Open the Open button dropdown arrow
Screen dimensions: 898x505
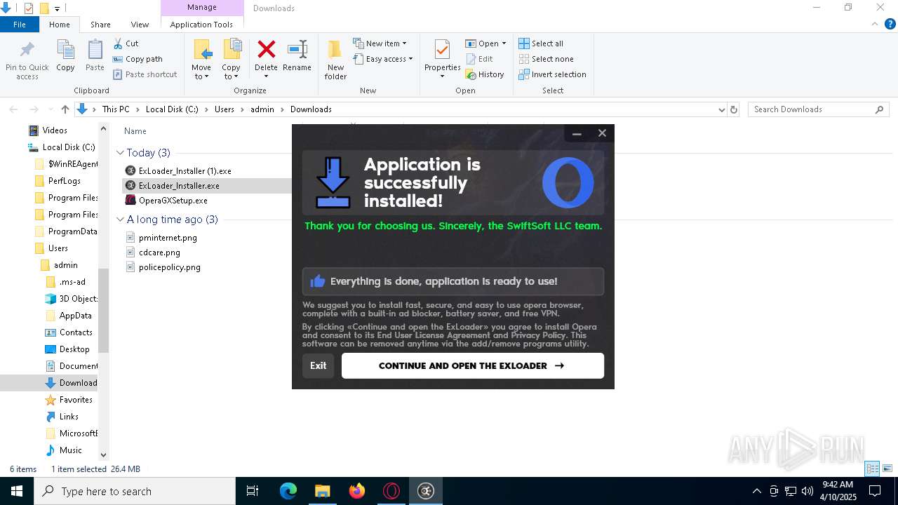(x=504, y=43)
